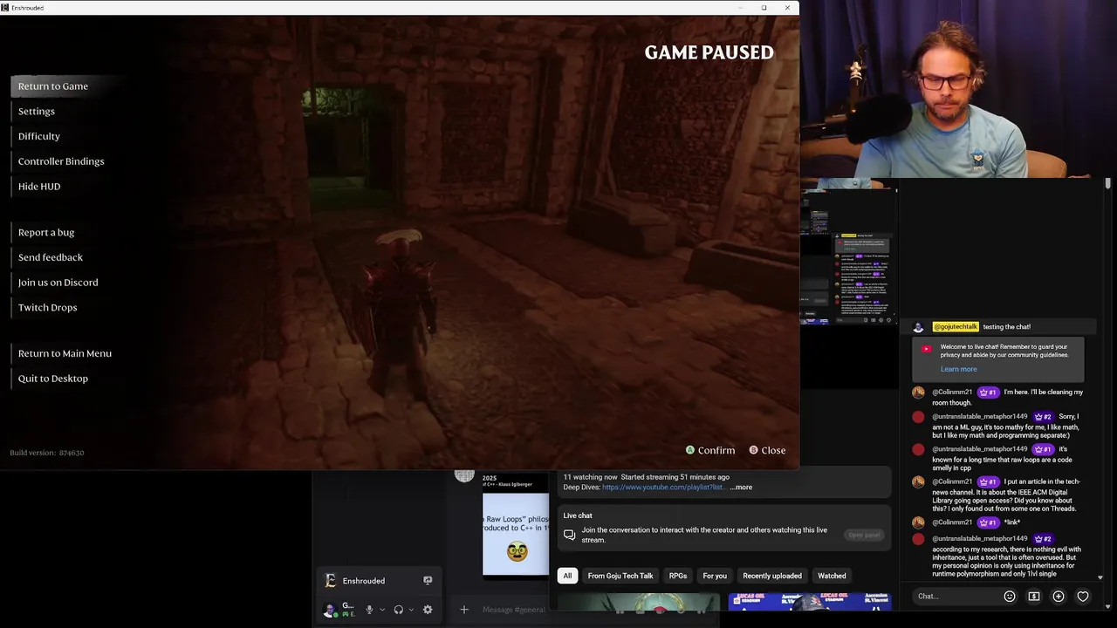Select the Recently uploaded chip
The height and width of the screenshot is (628, 1117).
pos(772,576)
